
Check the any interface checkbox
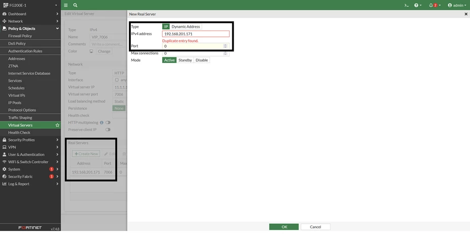coord(117,80)
